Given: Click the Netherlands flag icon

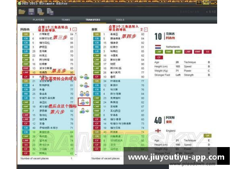Looking at the screenshot, I should point(158,47).
